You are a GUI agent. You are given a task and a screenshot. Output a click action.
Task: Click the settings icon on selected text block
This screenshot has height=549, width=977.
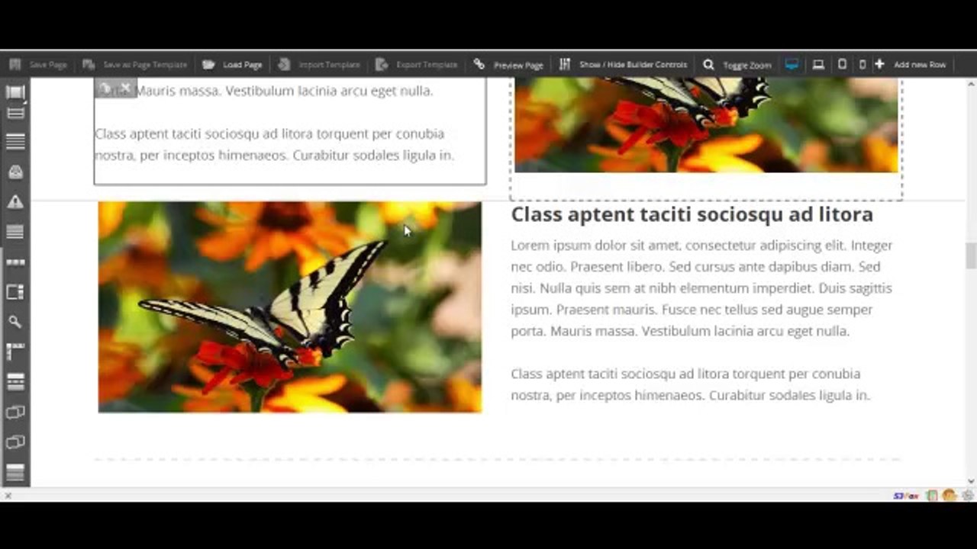click(x=105, y=88)
